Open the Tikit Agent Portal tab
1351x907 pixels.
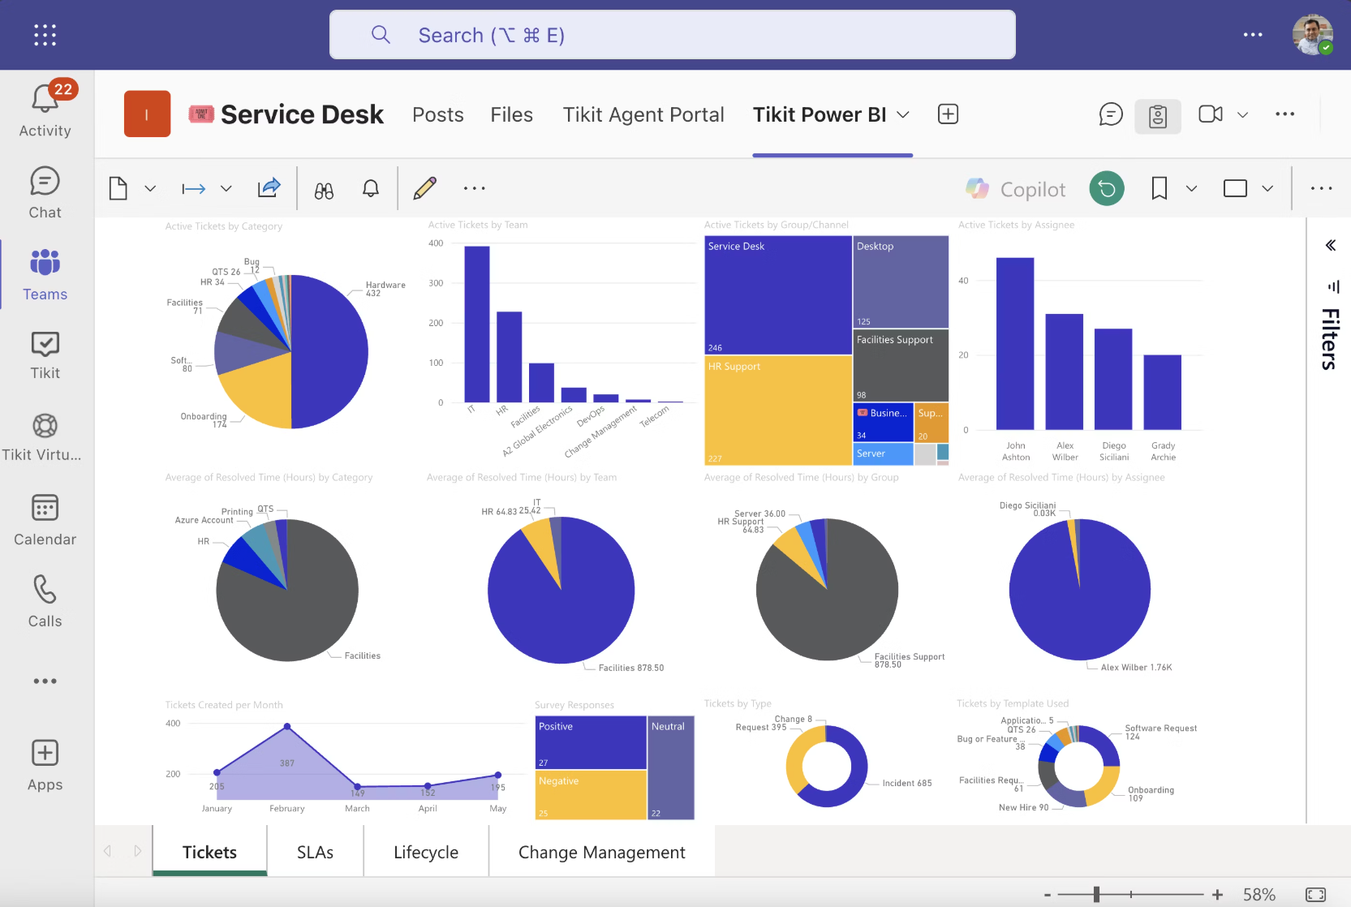tap(643, 114)
